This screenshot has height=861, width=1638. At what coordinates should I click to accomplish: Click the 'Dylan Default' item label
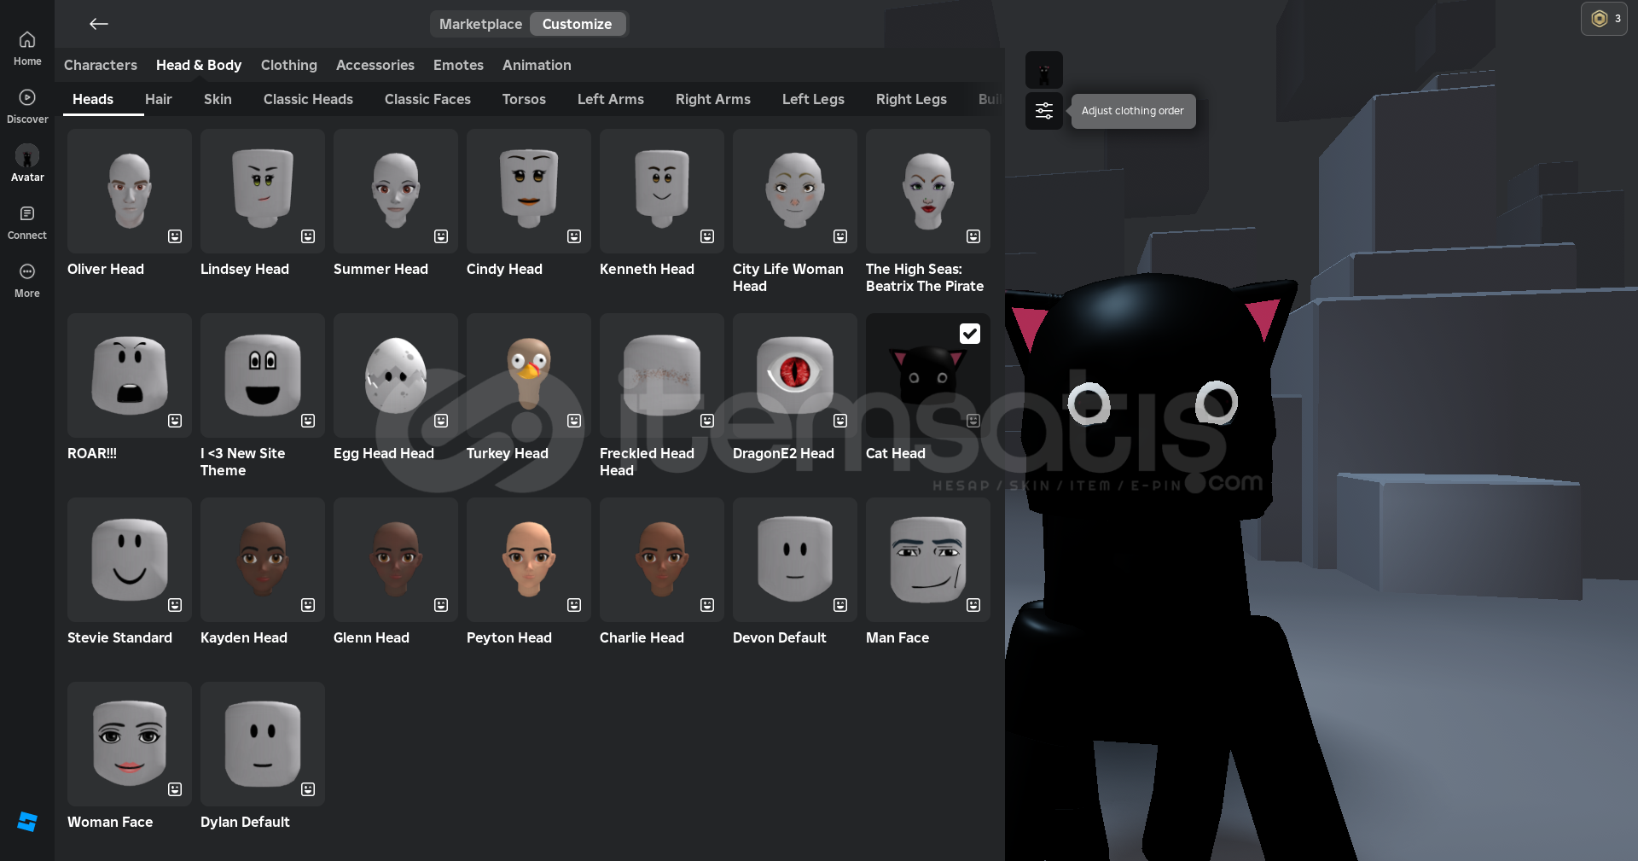tap(245, 822)
